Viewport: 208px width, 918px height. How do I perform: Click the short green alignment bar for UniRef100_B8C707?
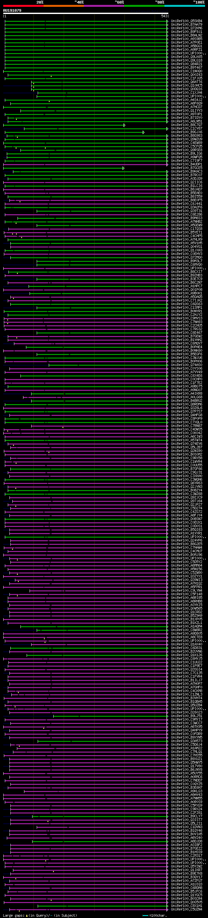pos(64,125)
